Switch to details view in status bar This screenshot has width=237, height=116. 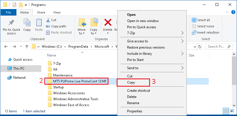226,111
